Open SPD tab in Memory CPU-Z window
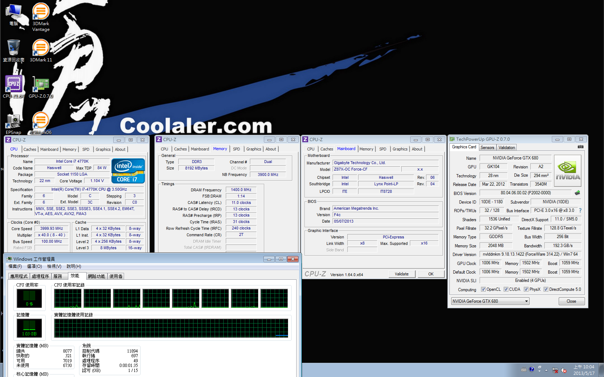The image size is (604, 377). [x=236, y=149]
